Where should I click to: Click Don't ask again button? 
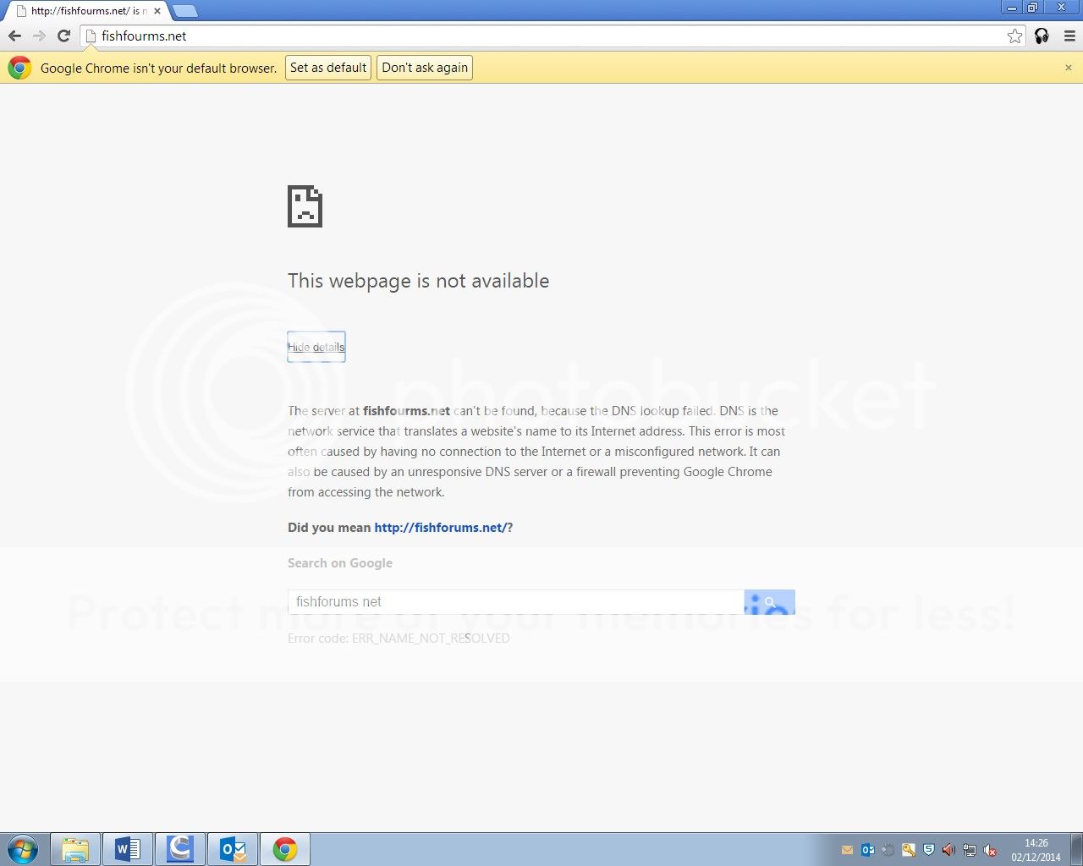425,68
